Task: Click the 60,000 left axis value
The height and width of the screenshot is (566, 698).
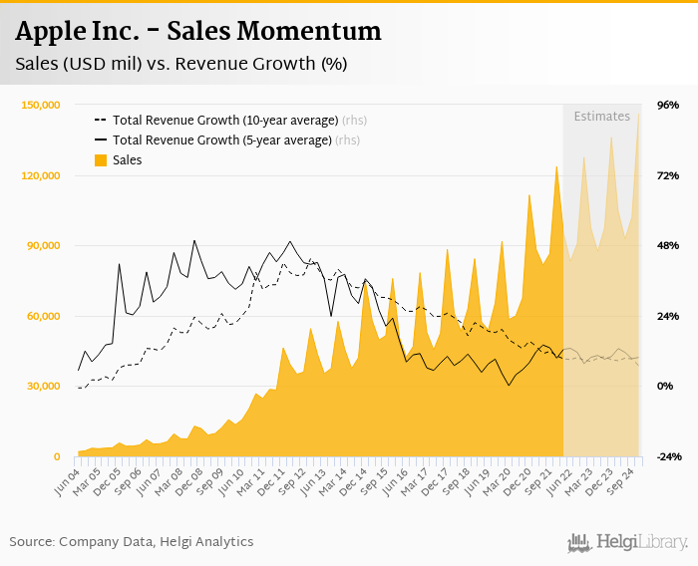Action: 44,316
